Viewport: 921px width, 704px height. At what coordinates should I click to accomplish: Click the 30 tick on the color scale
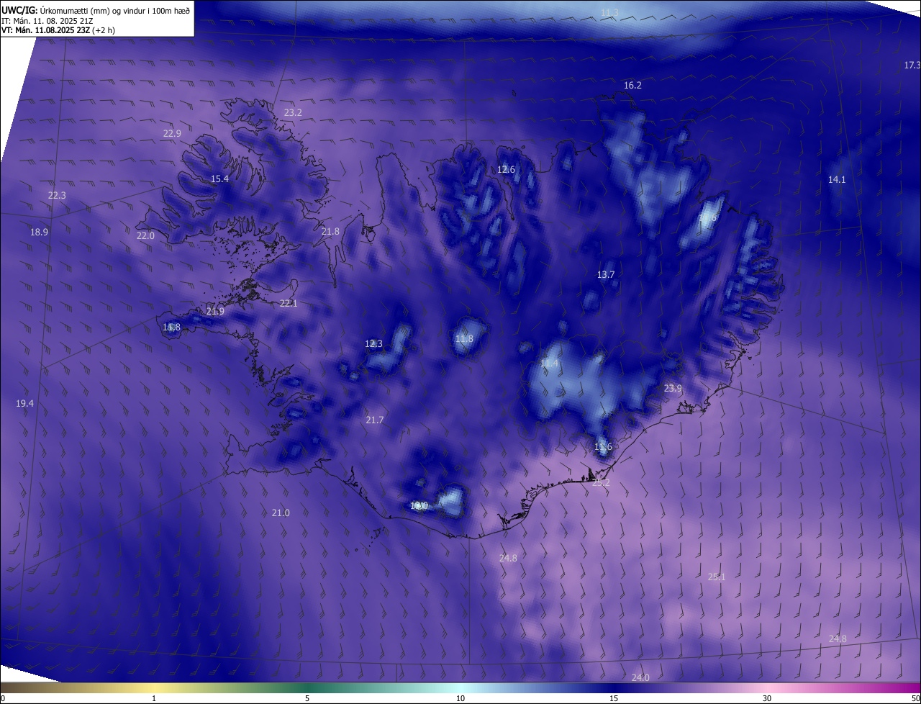(x=767, y=698)
